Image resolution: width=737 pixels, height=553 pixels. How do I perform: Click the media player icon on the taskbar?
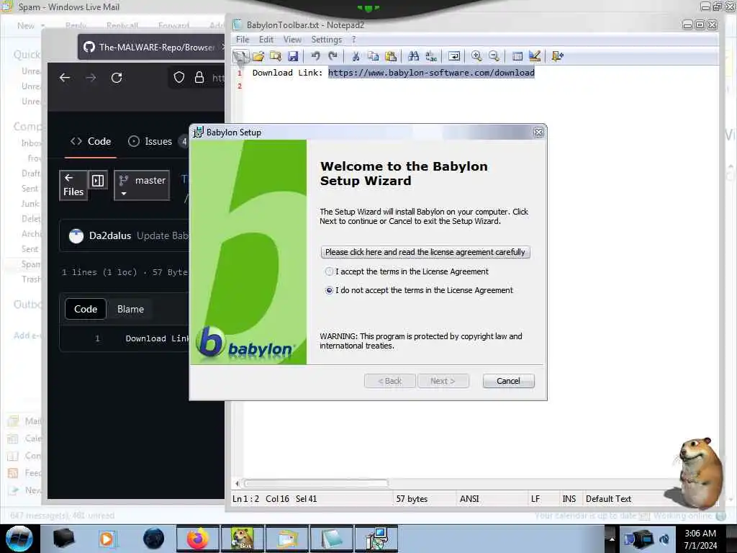[108, 539]
